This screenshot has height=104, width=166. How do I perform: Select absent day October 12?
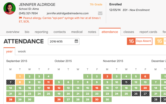[x=59, y=88]
